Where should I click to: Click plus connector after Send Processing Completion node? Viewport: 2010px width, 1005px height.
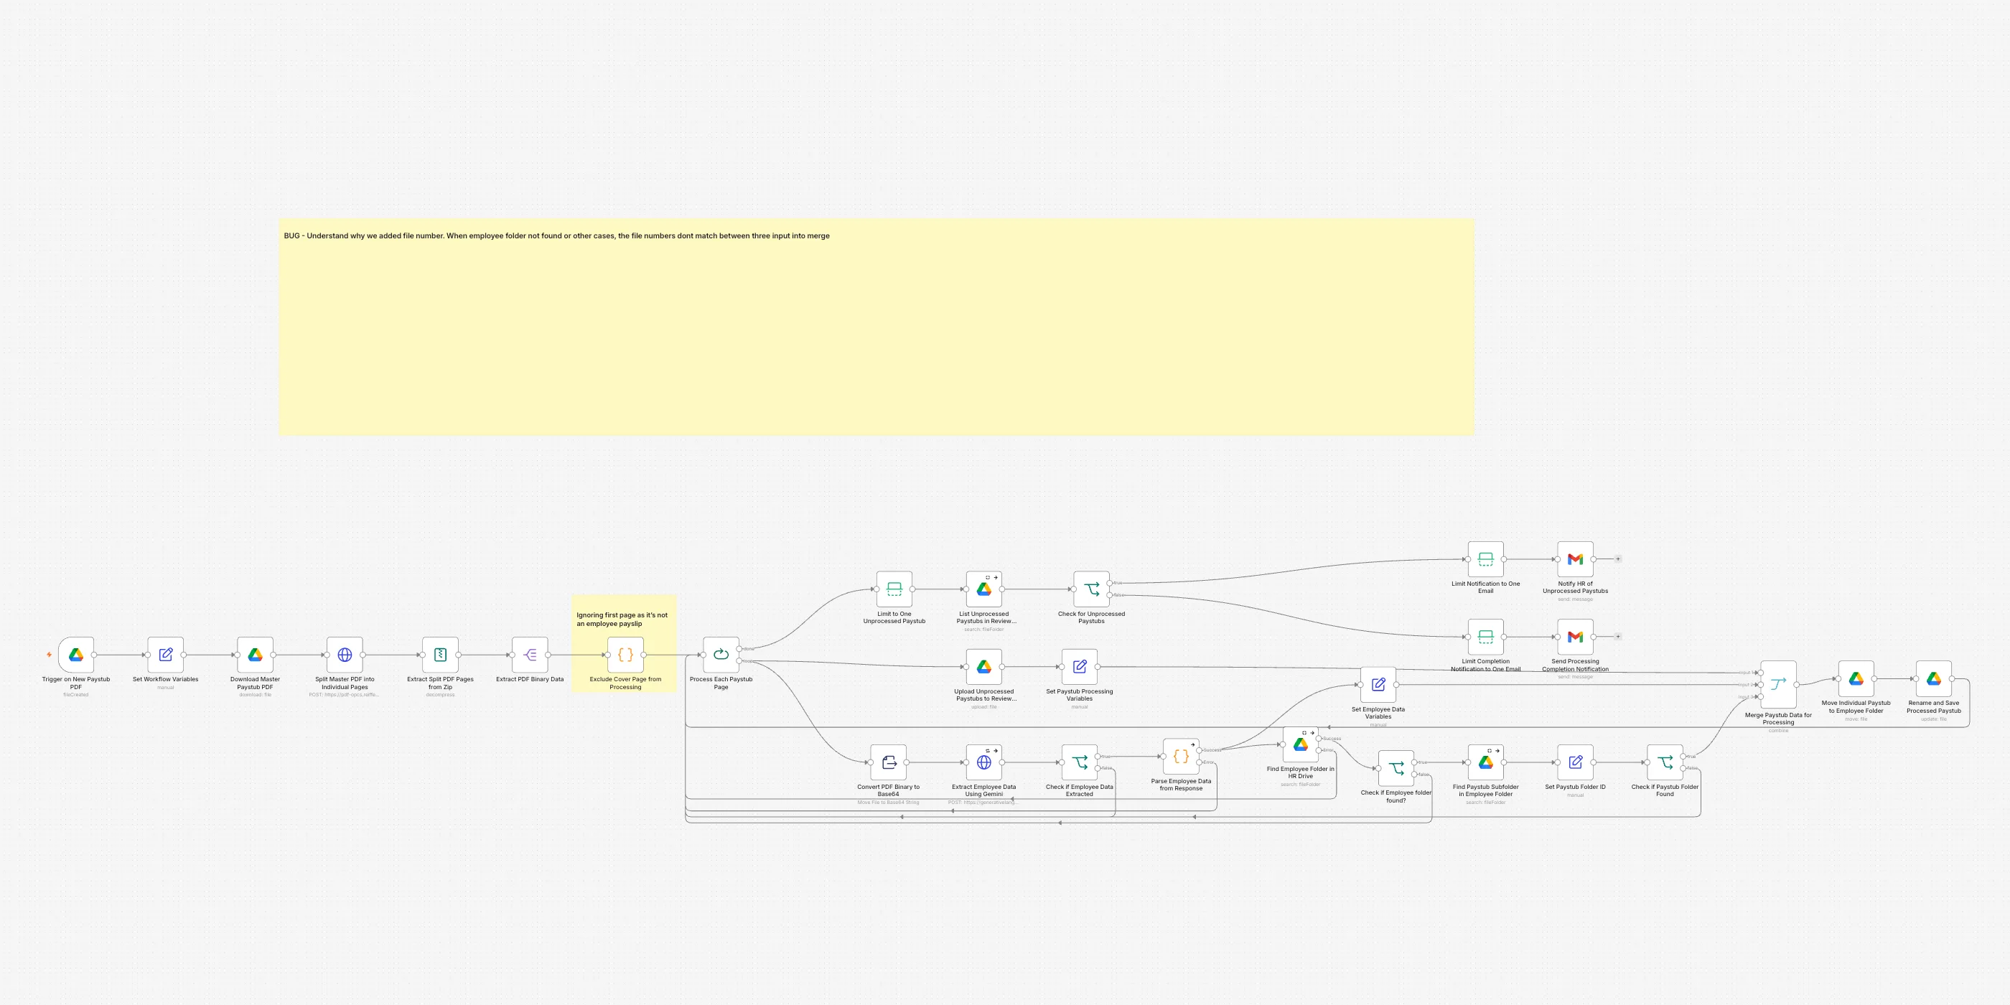click(x=1618, y=637)
